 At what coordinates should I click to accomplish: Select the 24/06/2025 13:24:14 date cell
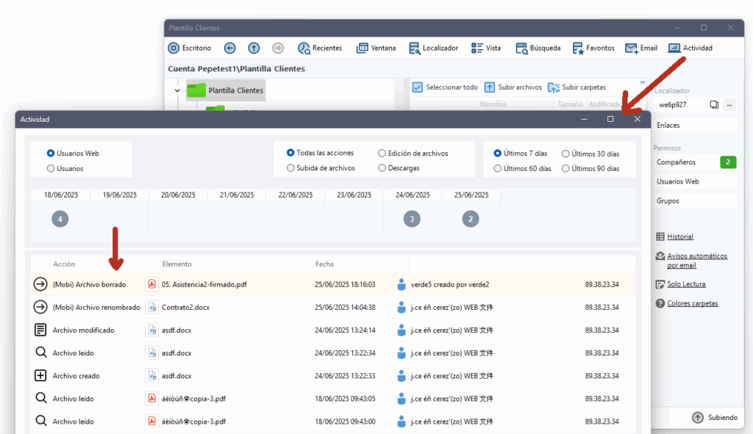pos(346,330)
